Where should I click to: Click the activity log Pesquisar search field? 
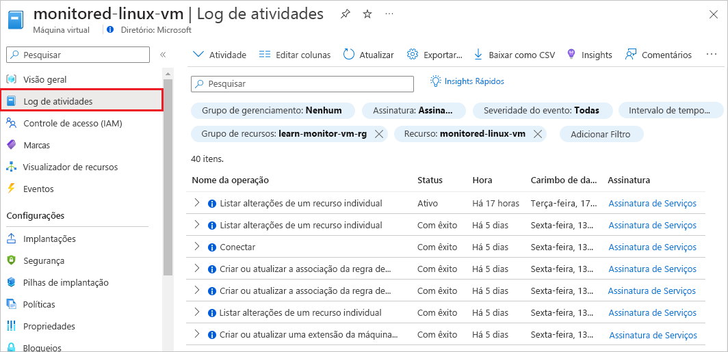(x=302, y=84)
